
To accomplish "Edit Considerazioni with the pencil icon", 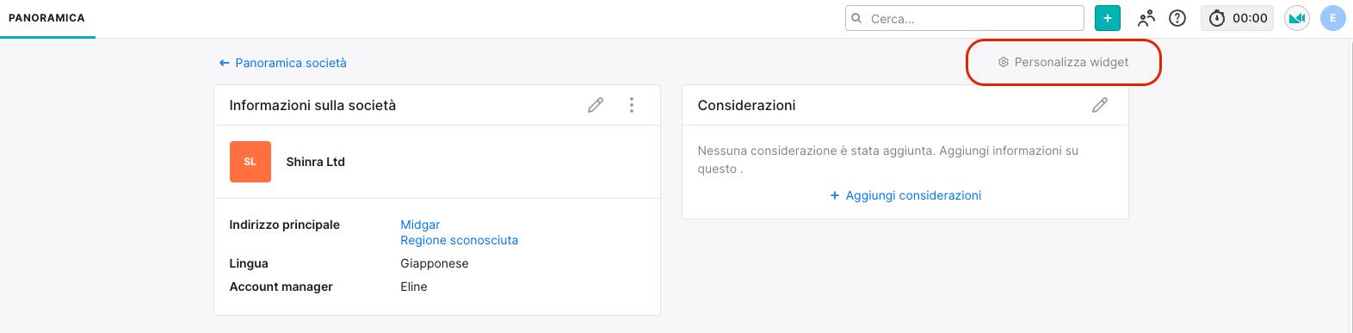I will [x=1100, y=105].
